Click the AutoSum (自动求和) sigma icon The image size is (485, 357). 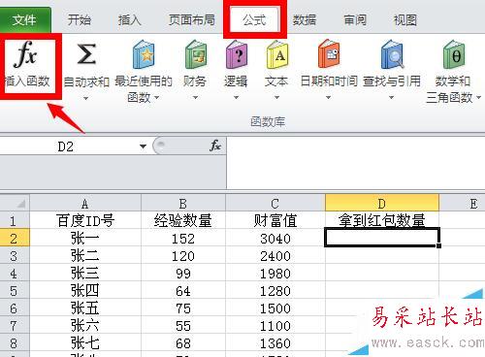(x=86, y=54)
